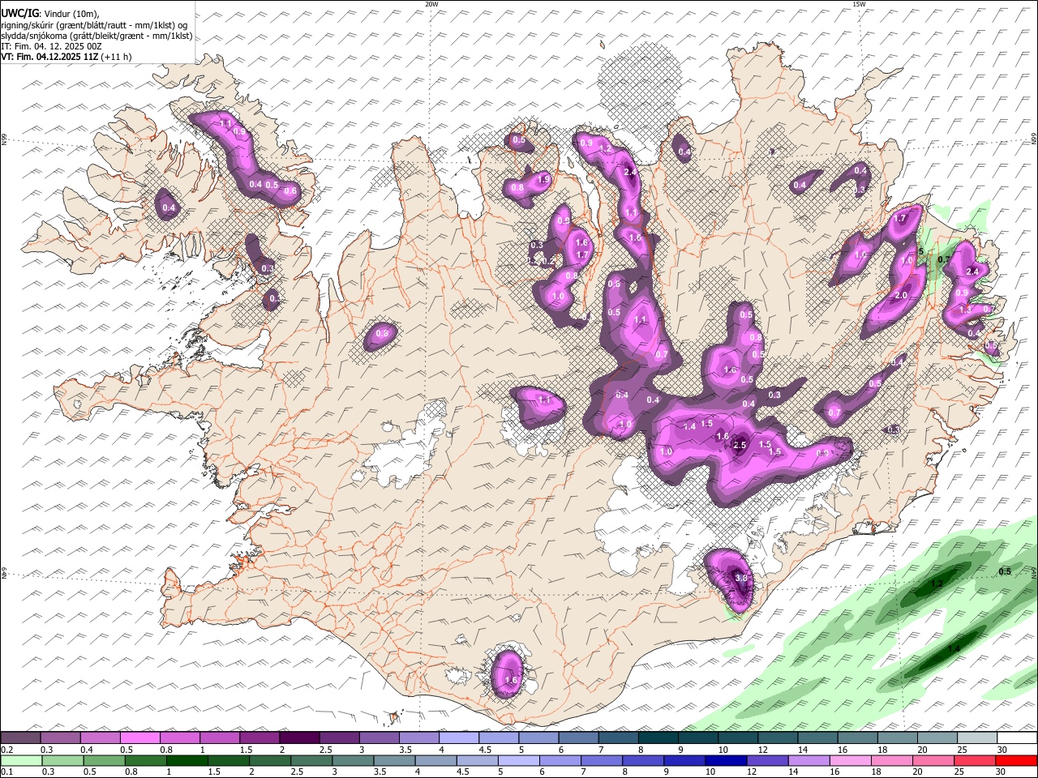Click the '(+11 h)' forecast offset text
This screenshot has height=778, width=1038.
[x=117, y=57]
